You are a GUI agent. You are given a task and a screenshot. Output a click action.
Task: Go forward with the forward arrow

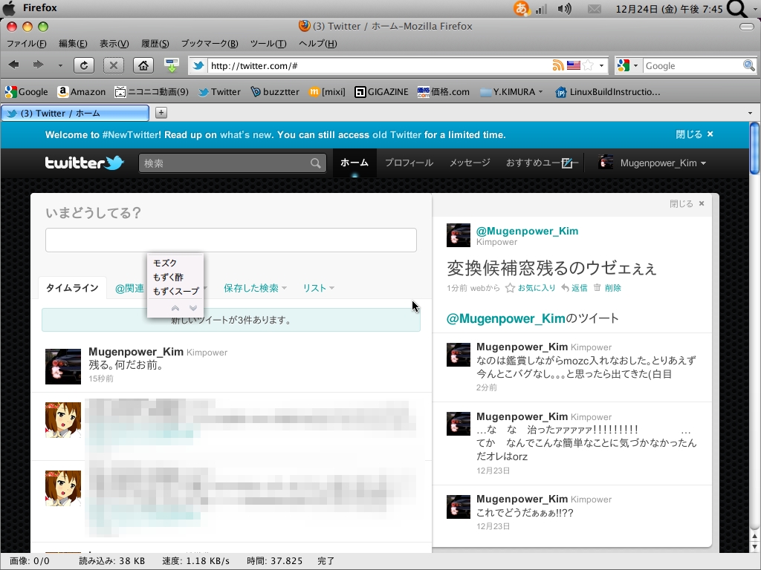tap(38, 65)
